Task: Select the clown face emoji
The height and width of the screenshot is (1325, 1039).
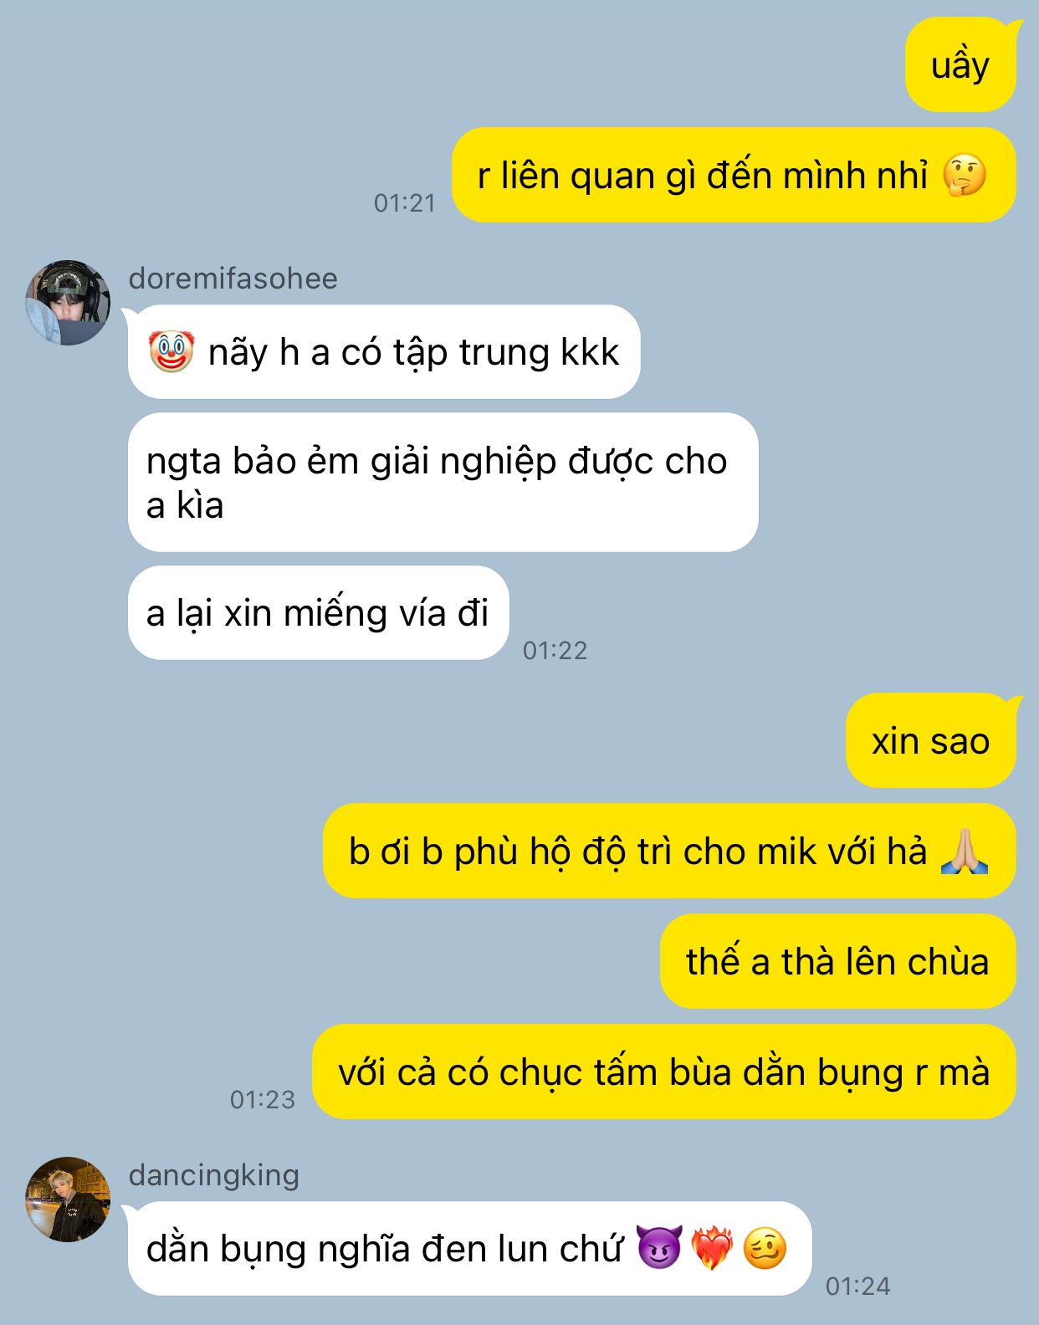Action: point(171,351)
